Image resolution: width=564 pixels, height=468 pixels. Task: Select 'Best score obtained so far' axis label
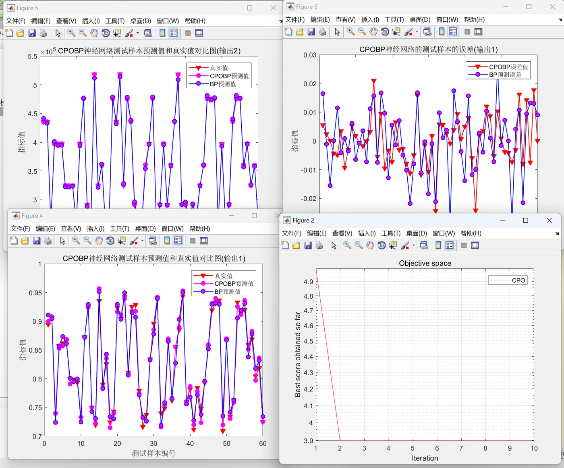click(x=298, y=355)
